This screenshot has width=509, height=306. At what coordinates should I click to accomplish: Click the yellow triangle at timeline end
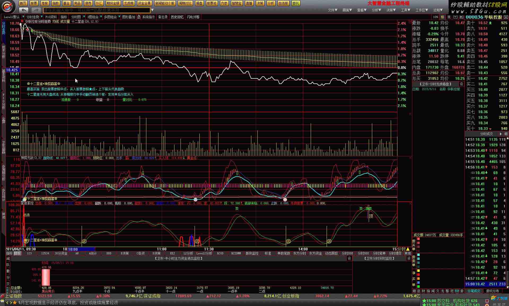pos(408,249)
